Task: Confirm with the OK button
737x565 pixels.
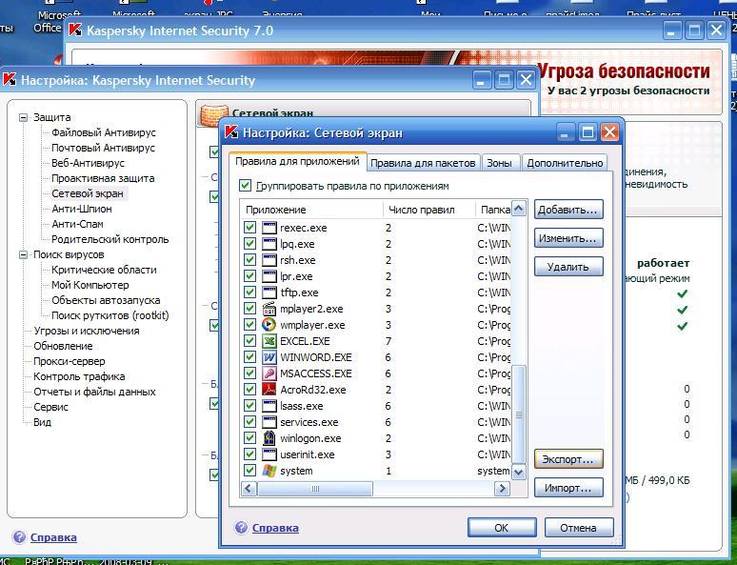Action: (502, 527)
